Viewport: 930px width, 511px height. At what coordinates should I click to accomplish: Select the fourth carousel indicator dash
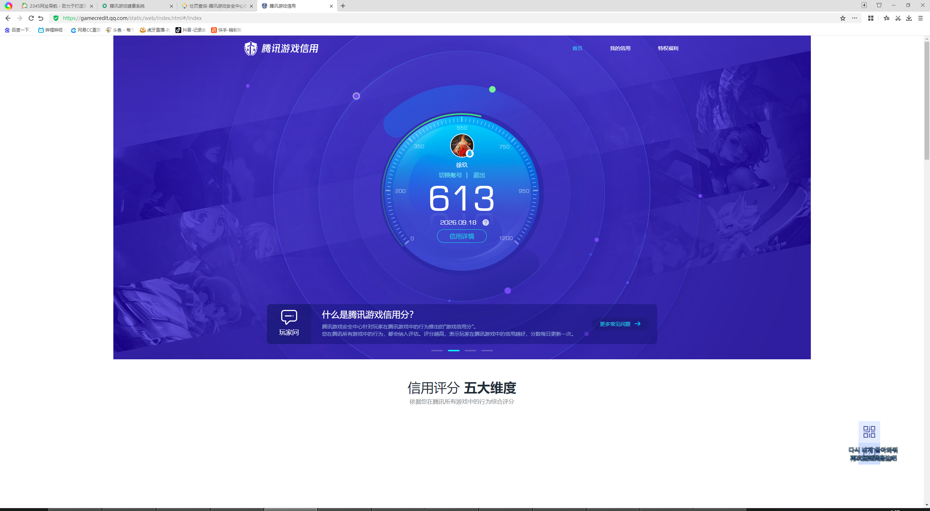pos(487,351)
